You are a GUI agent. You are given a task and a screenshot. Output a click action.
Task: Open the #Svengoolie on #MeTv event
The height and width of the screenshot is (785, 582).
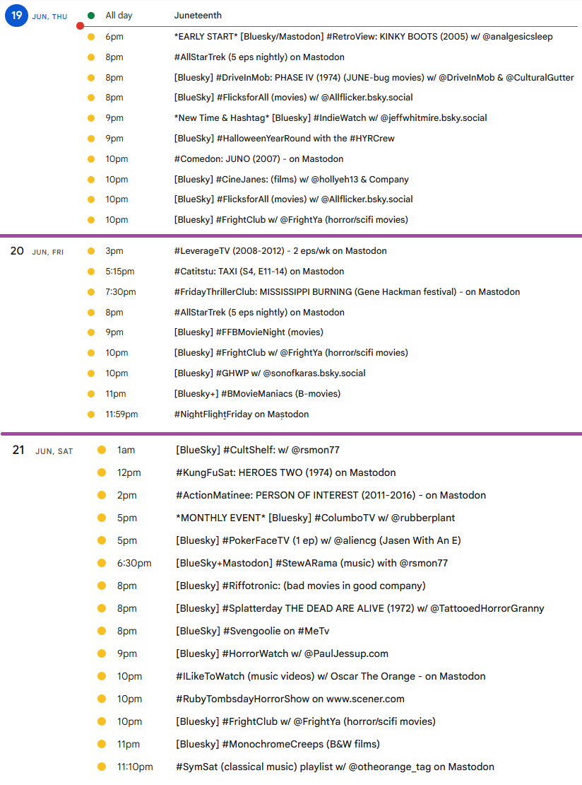[252, 632]
